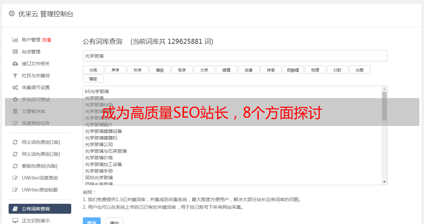Click the 镀膜 tag button
Image resolution: width=424 pixels, height=224 pixels.
coord(226,70)
